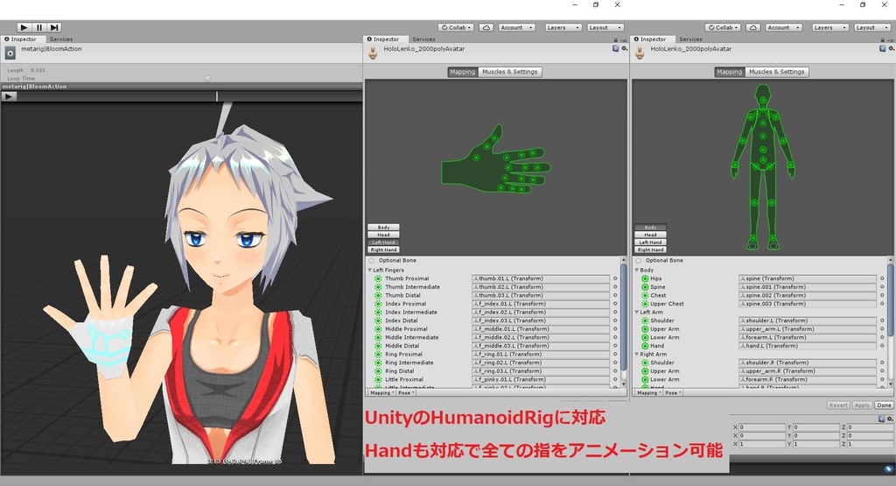Toggle the Loop Time checkbox
This screenshot has height=486, width=896.
click(207, 78)
